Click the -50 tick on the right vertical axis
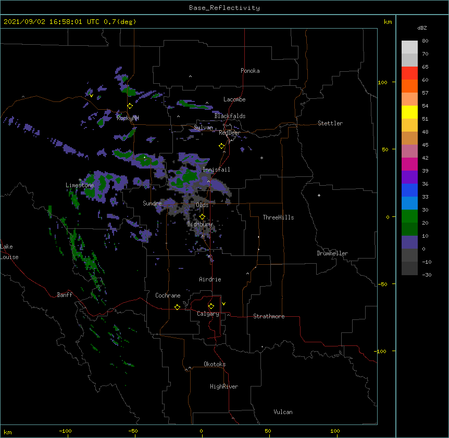The width and height of the screenshot is (449, 438). coord(382,284)
